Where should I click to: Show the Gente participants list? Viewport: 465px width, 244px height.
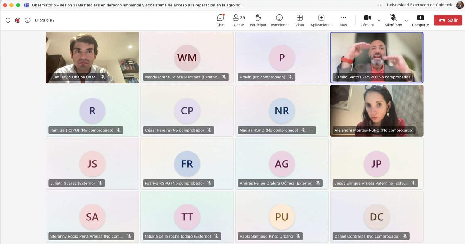coord(239,20)
